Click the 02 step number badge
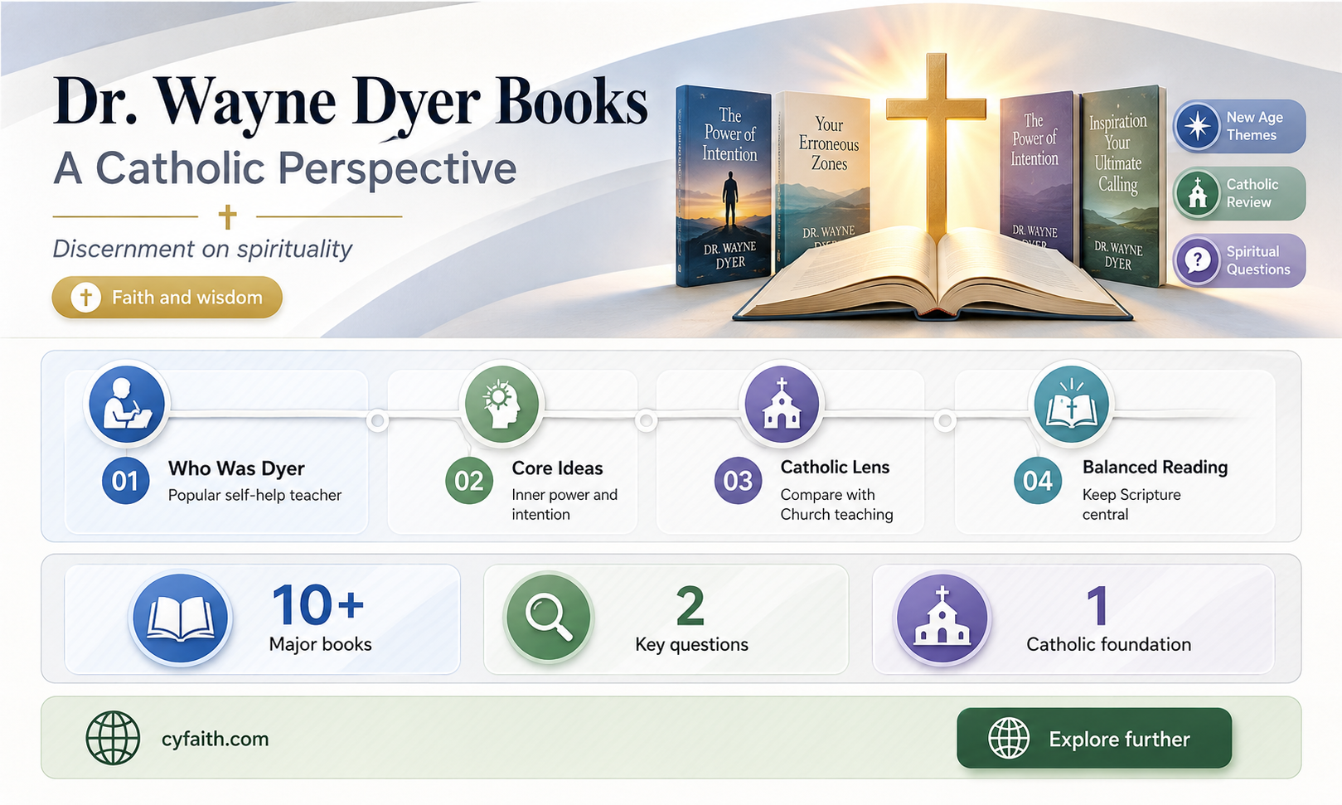Viewport: 1342px width, 805px height. 469,481
